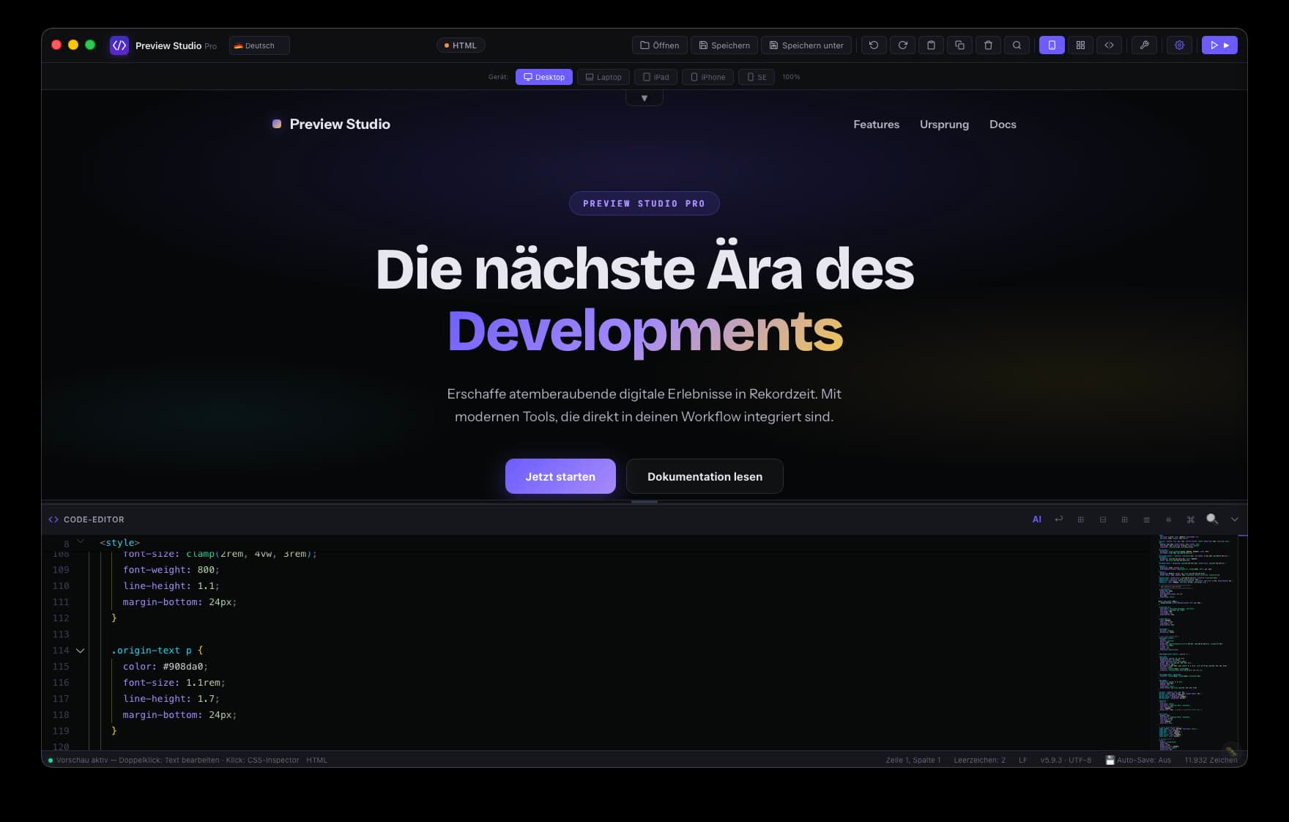Collapse the device bar with down triangle

point(644,98)
